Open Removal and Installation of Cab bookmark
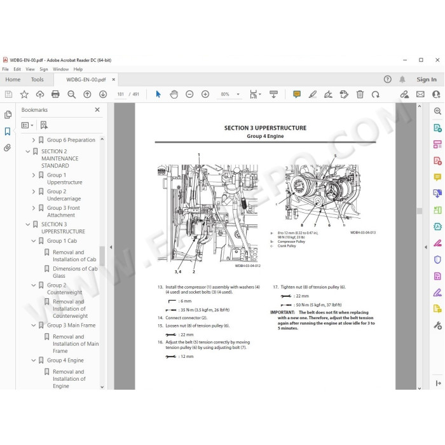The image size is (445, 445). tap(74, 256)
